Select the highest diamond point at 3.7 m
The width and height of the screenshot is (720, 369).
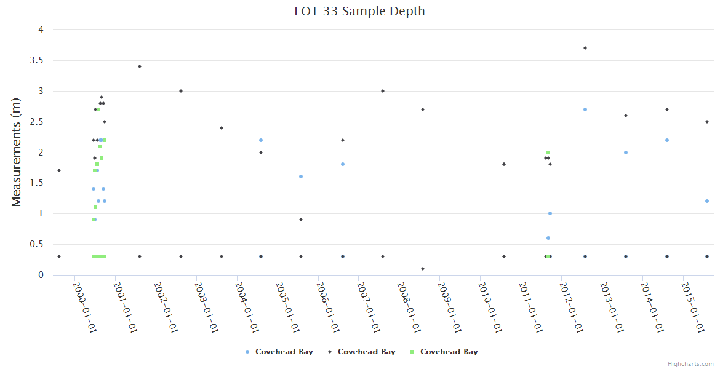[585, 48]
